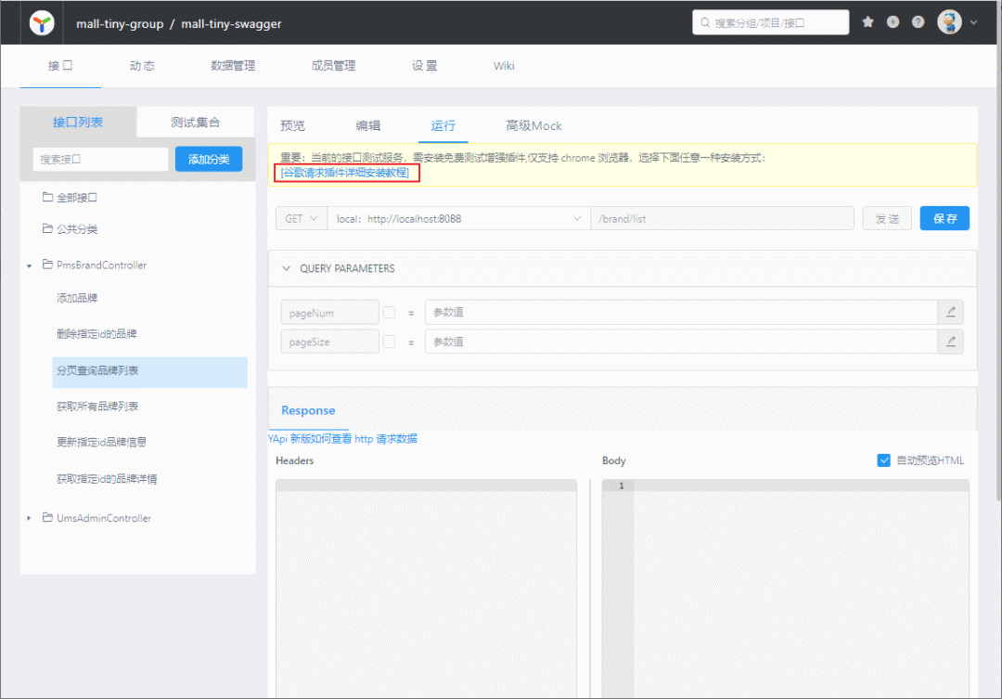Open the 数据管理 tab

pos(233,66)
